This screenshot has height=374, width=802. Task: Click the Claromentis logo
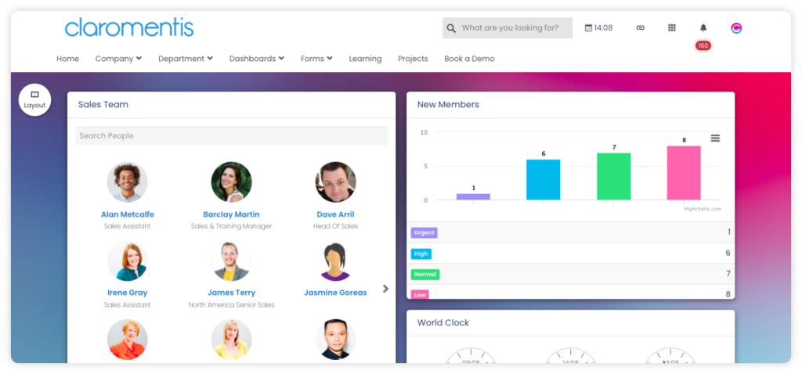pos(129,27)
